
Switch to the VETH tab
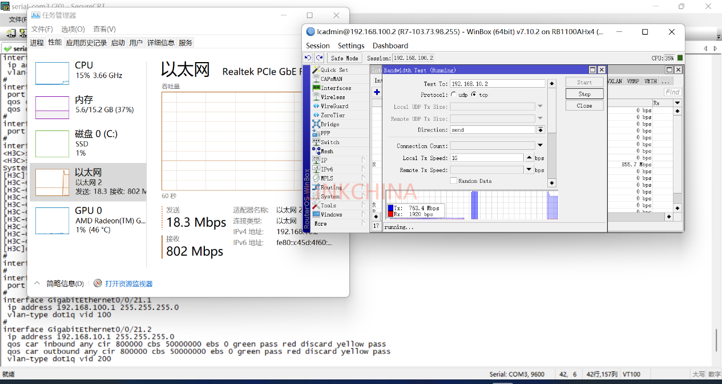click(x=651, y=81)
